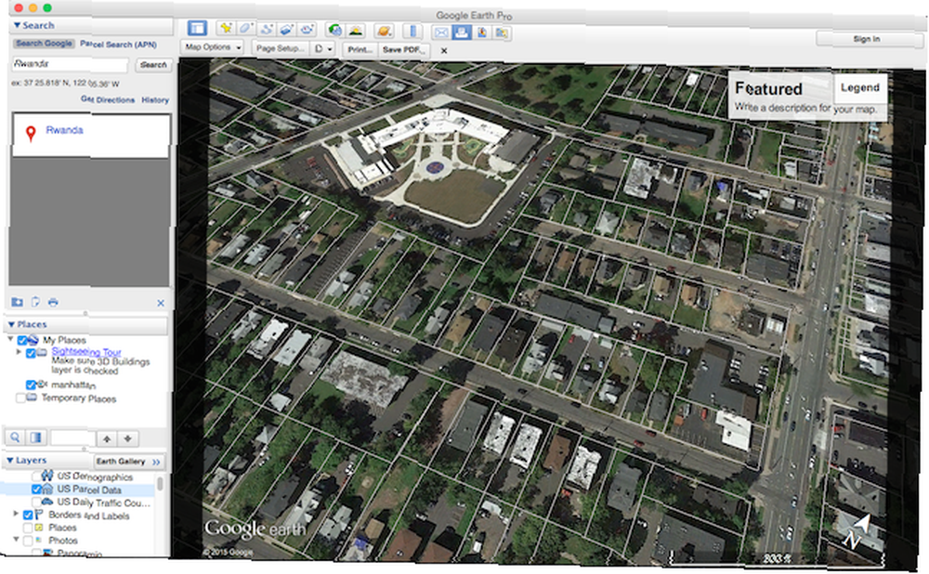Check the Places layer checkbox

click(x=28, y=528)
